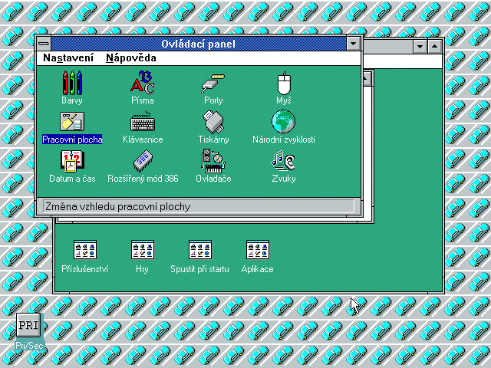Click the Ovládací panel title bar
Viewport: 491px width, 368px height.
(198, 44)
